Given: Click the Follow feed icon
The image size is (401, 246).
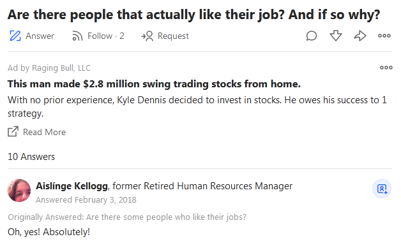Looking at the screenshot, I should coord(77,36).
